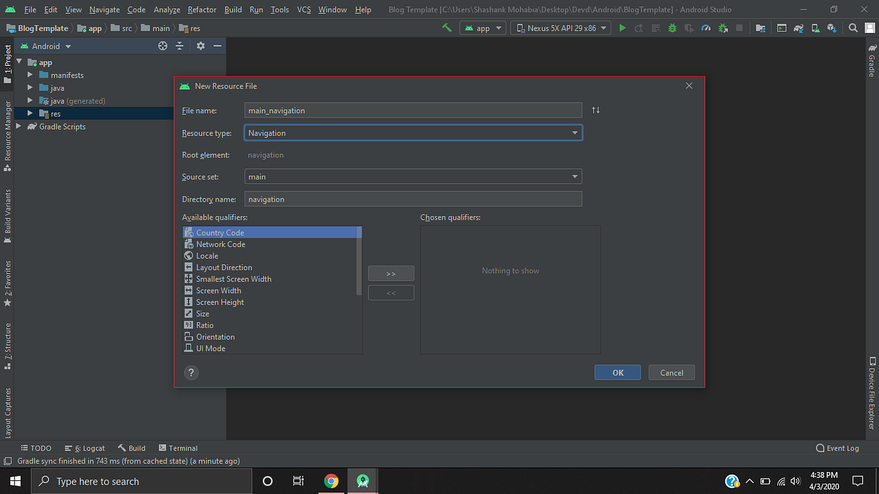Open the Resource type dropdown
This screenshot has height=494, width=879.
pyautogui.click(x=575, y=132)
